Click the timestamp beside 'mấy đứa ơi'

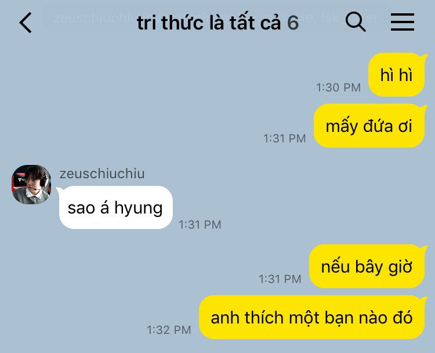[x=285, y=138]
